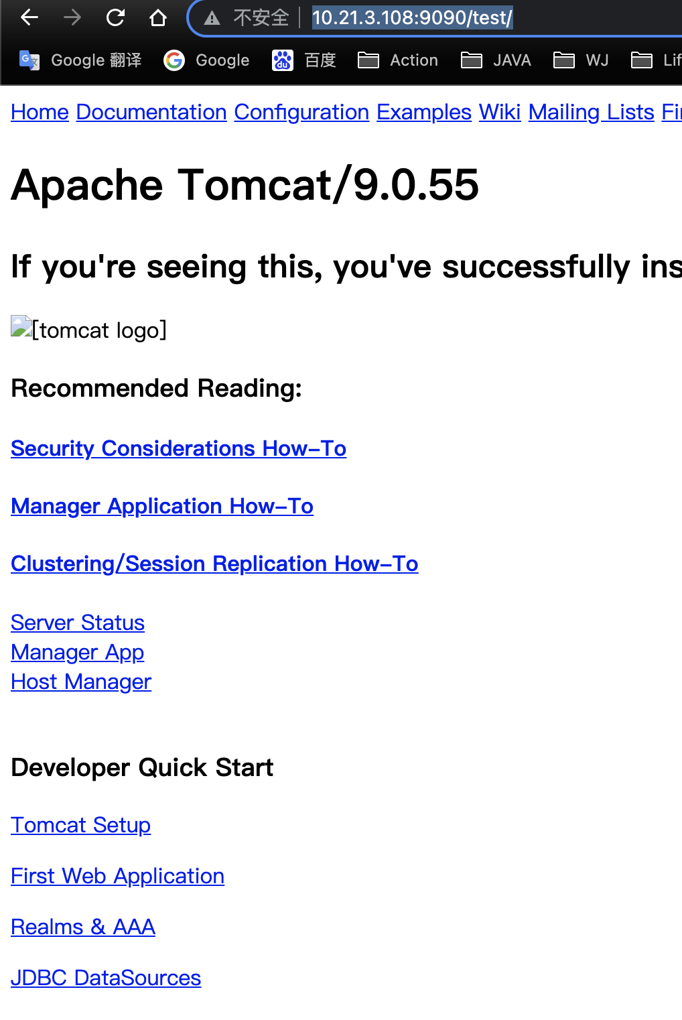Open the First Web Application link
This screenshot has width=682, height=1020.
117,876
